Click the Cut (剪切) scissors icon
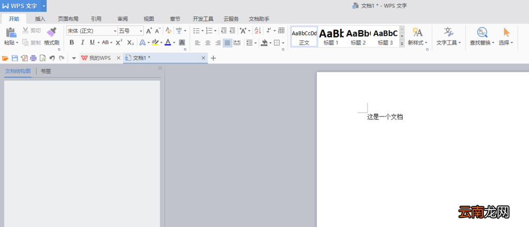 coord(25,31)
